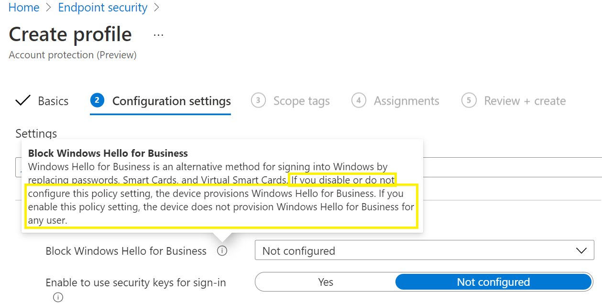The width and height of the screenshot is (602, 303).
Task: Click the step 3 circle icon
Action: click(x=258, y=100)
